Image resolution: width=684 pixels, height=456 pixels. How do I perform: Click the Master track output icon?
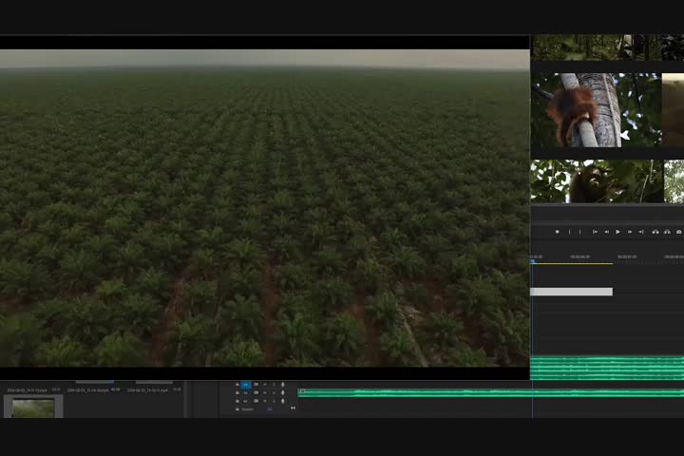(293, 408)
